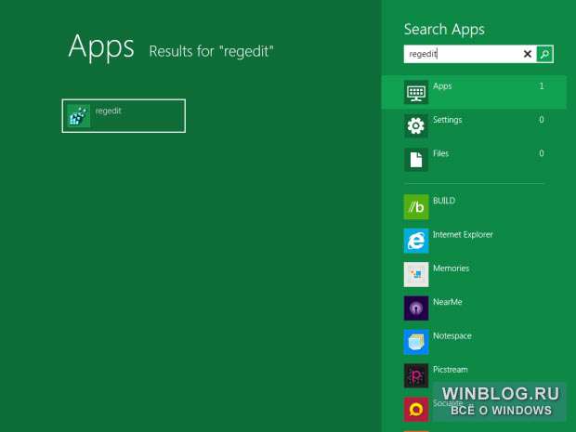576x432 pixels.
Task: Open the Socialite app icon
Action: 416,410
